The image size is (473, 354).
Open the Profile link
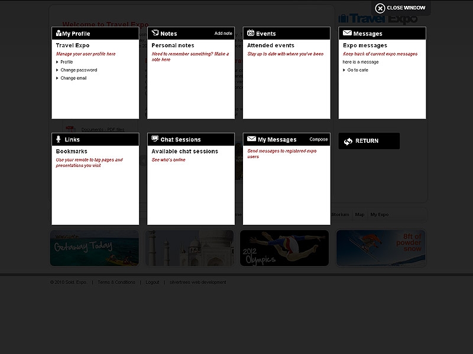66,62
